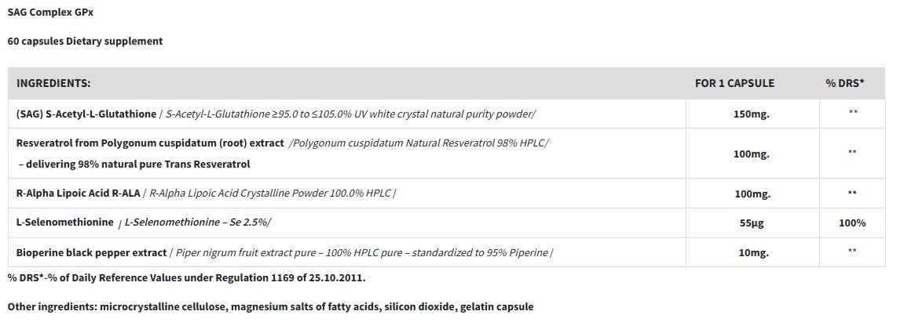The width and height of the screenshot is (897, 322).
Task: Click the 100mg value in the R-ALA row
Action: pyautogui.click(x=750, y=193)
